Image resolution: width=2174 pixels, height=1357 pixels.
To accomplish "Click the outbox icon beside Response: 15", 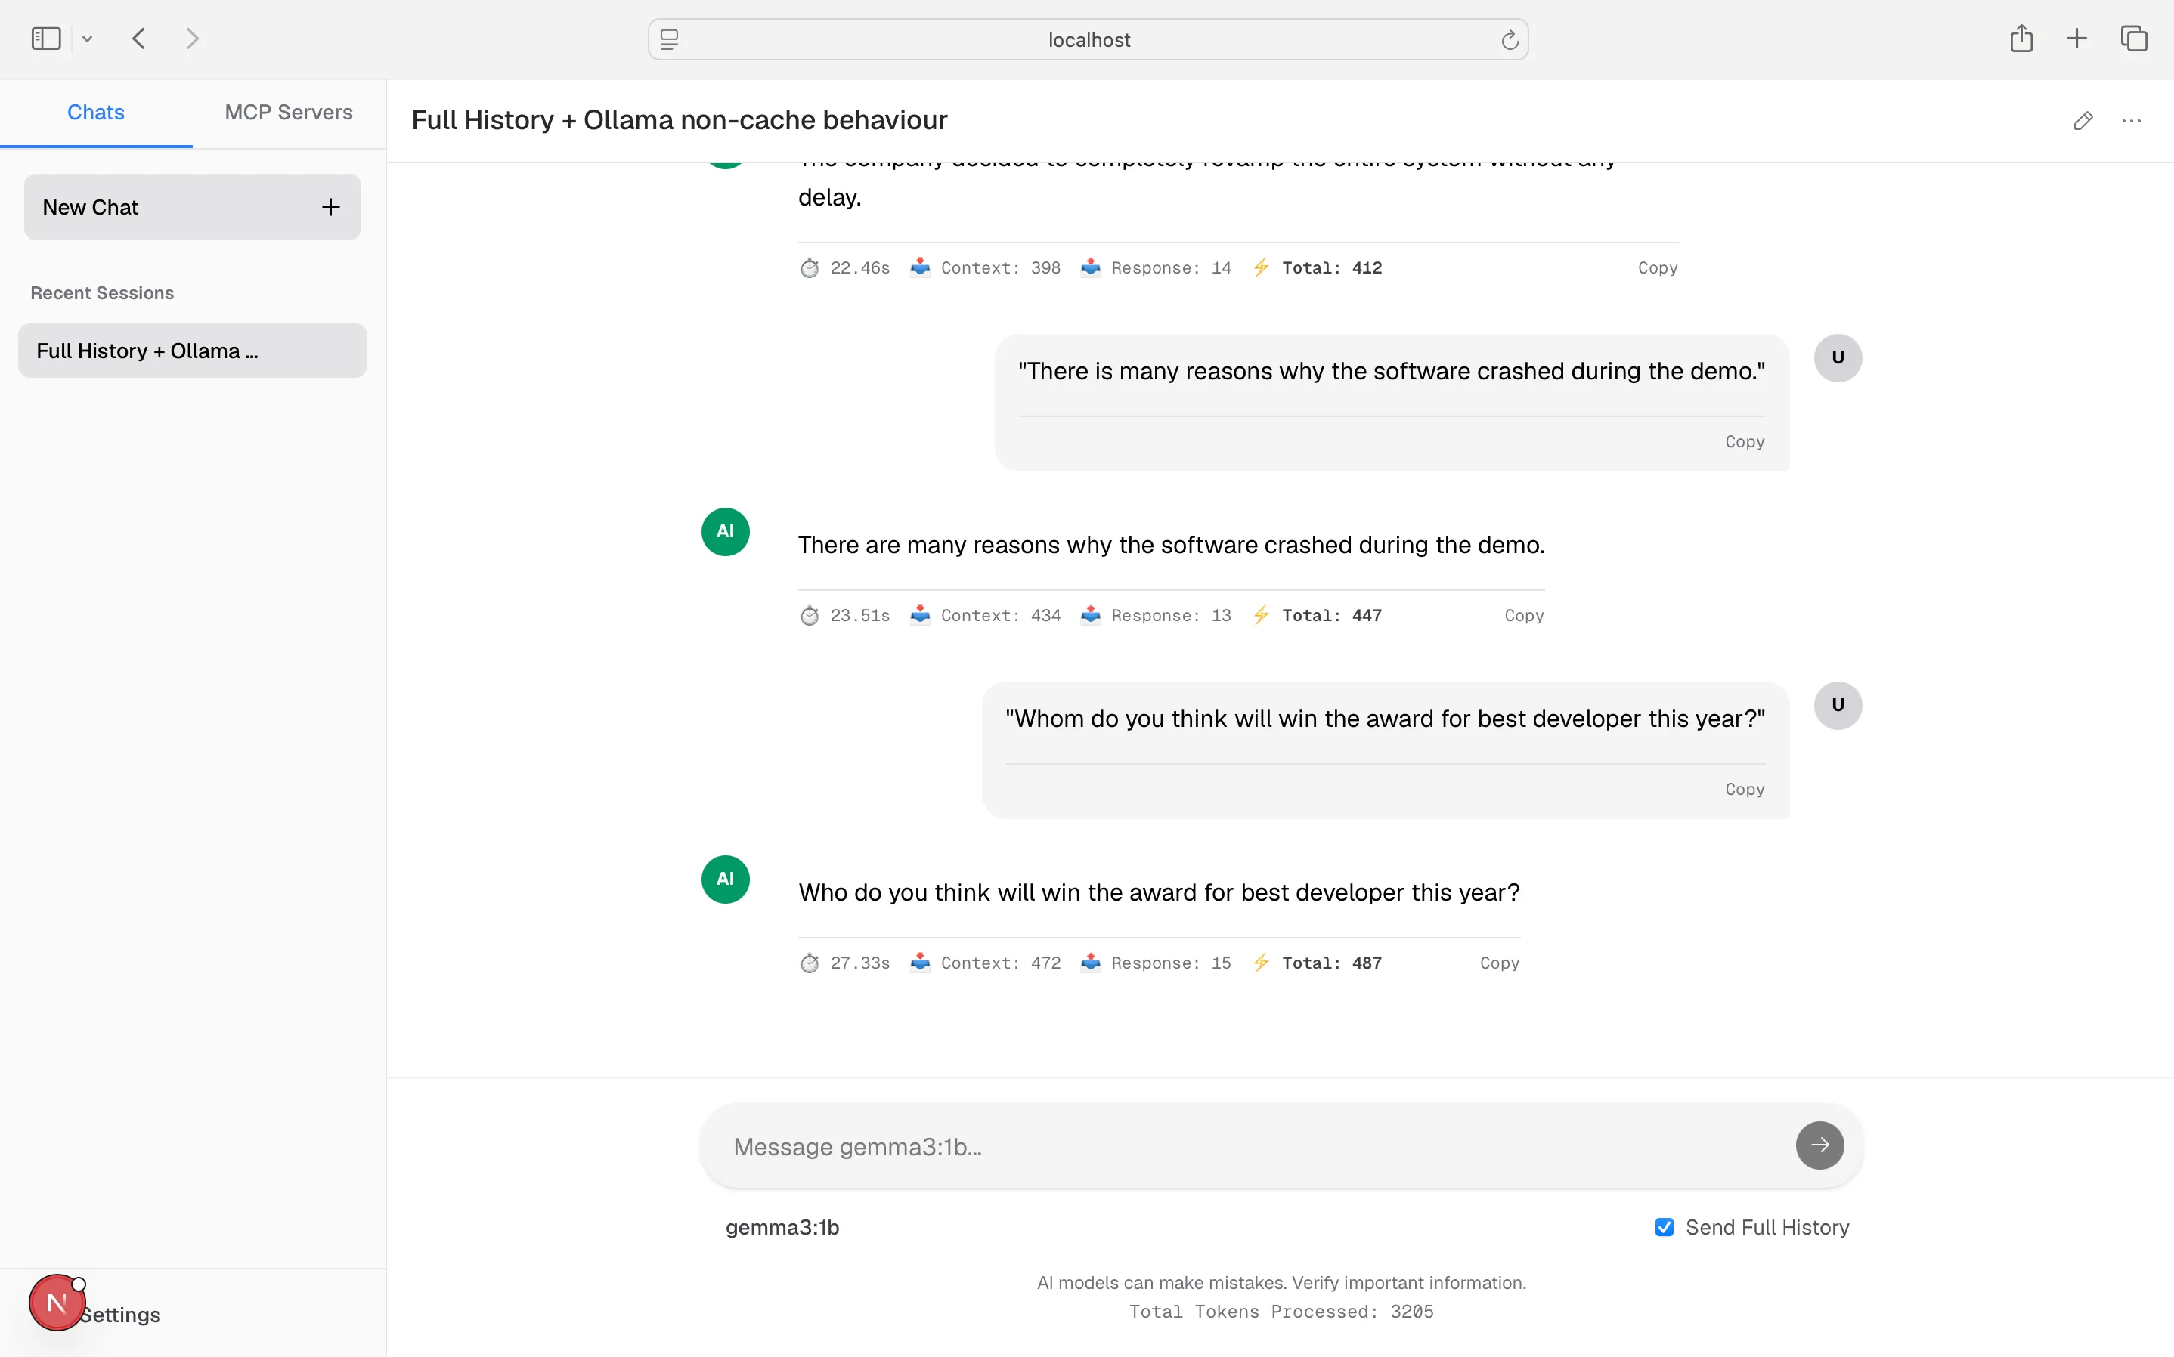I will [x=1091, y=962].
